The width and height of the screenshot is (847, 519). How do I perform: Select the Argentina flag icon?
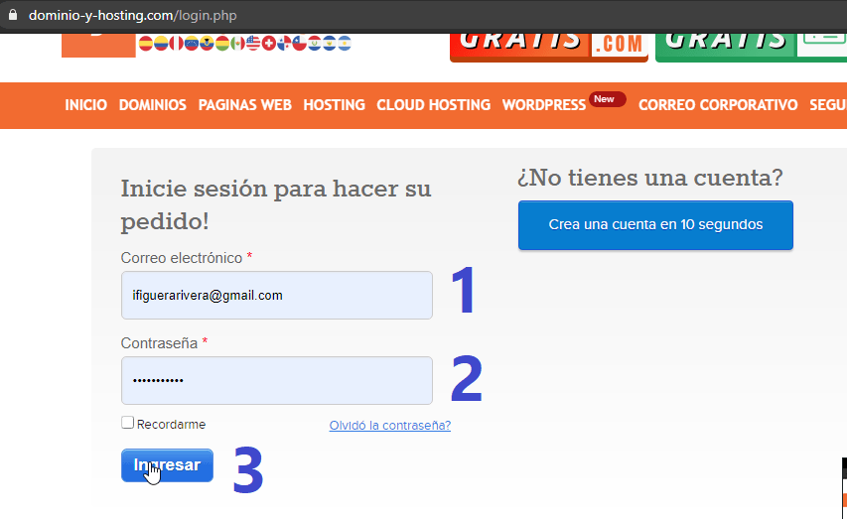[x=345, y=44]
